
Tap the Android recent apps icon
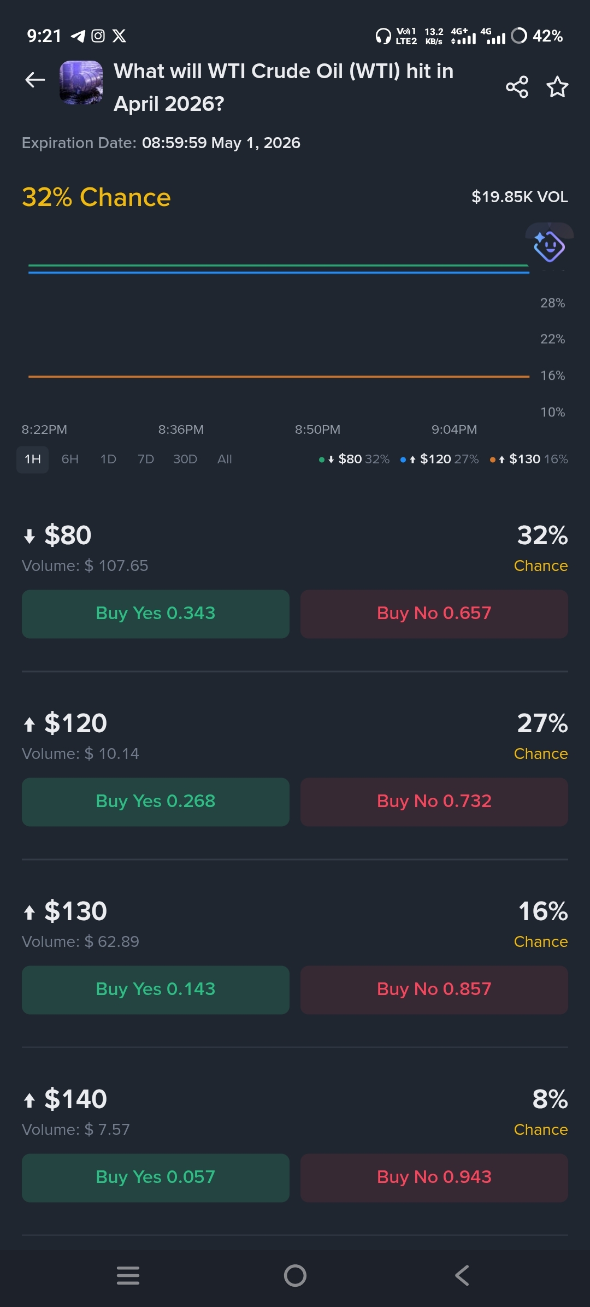tap(128, 1275)
